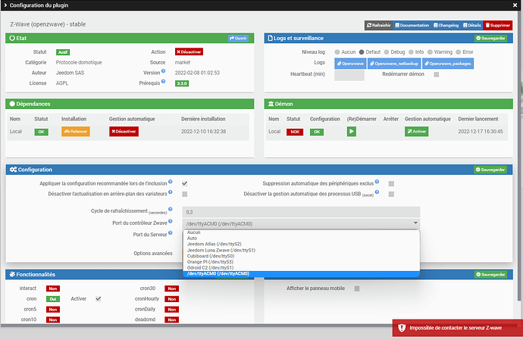
Task: Select the Debug log level
Action: [387, 52]
